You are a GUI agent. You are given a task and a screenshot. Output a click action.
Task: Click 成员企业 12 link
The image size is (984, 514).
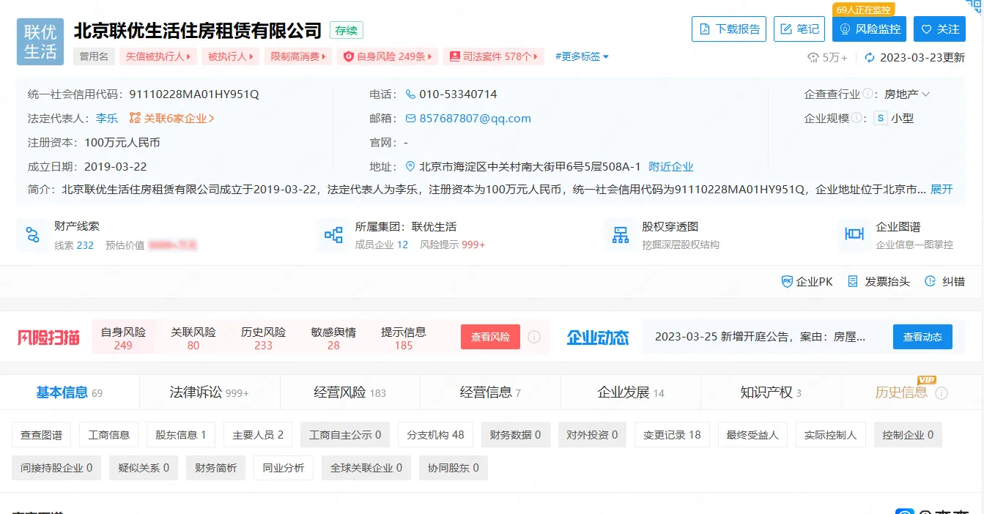pyautogui.click(x=382, y=245)
